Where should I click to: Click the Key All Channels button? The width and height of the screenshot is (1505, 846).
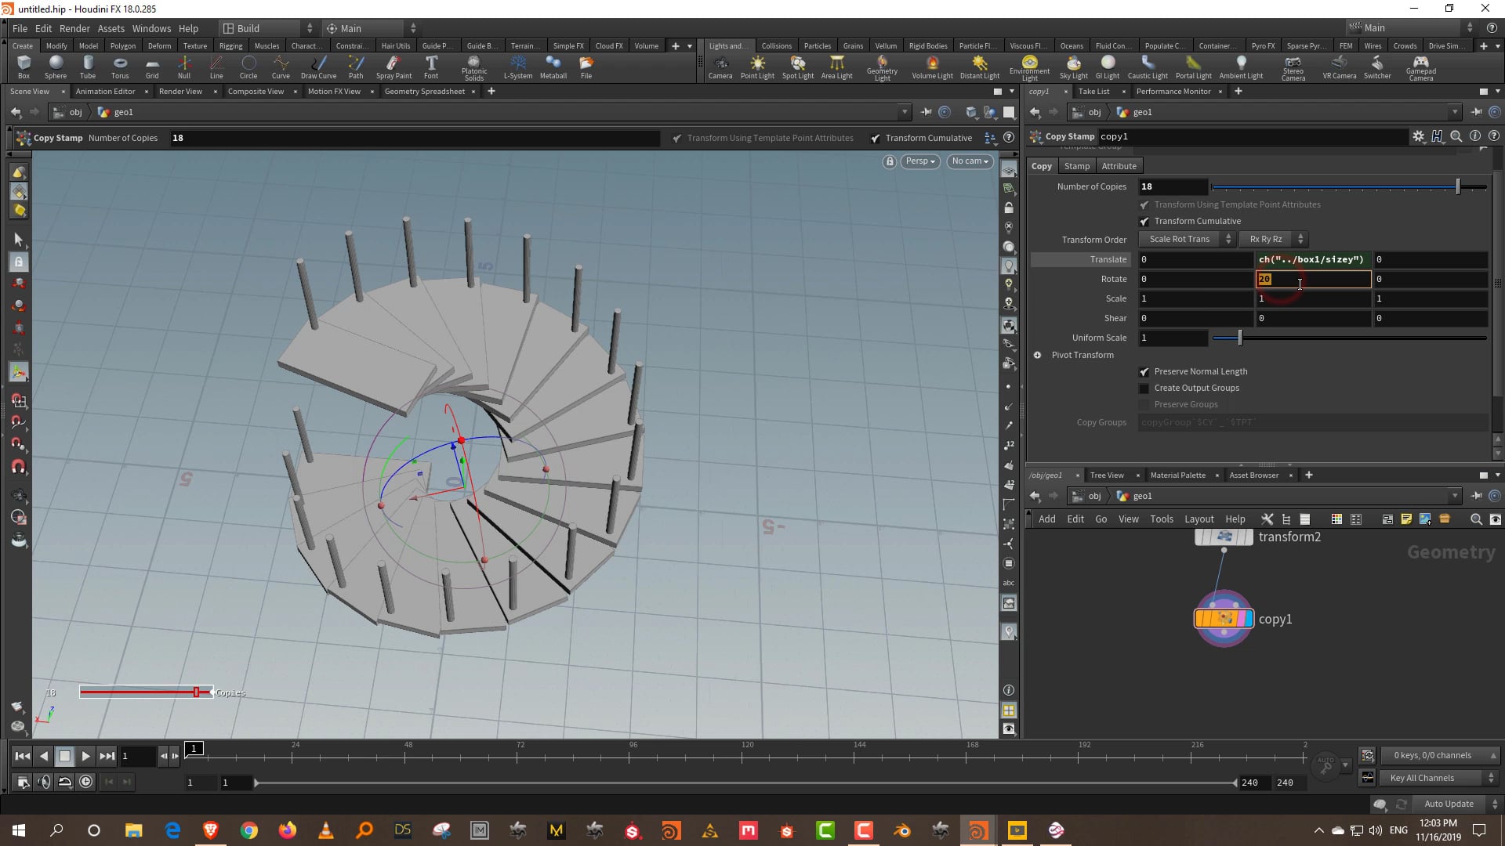click(1424, 777)
